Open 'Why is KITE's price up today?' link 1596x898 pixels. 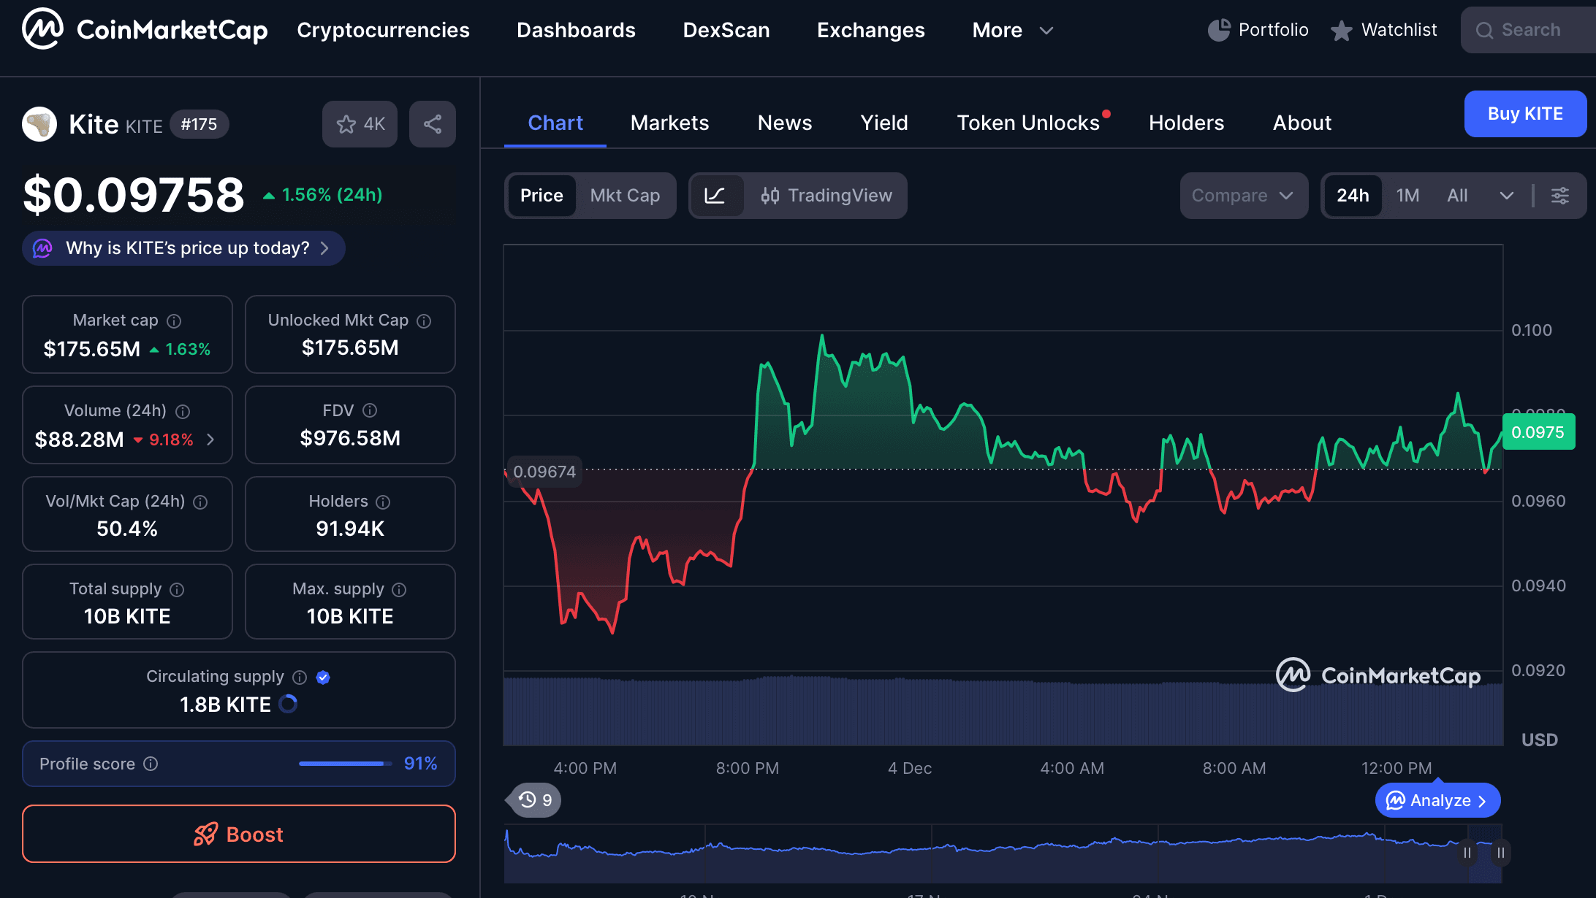point(183,248)
